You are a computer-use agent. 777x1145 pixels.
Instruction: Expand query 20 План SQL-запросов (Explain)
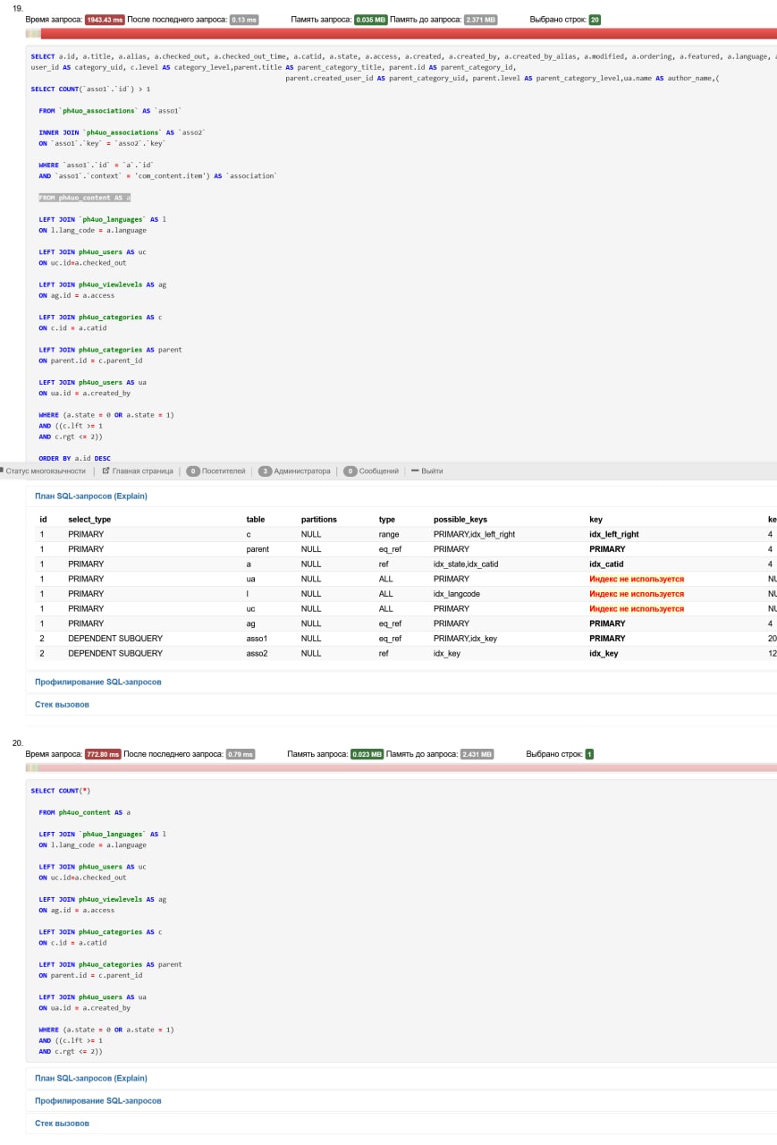pyautogui.click(x=91, y=1078)
